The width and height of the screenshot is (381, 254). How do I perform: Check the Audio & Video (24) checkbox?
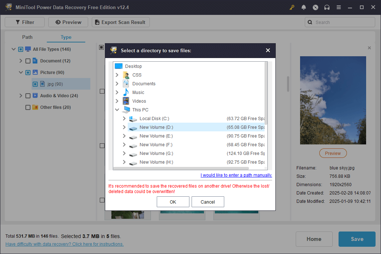tap(28, 96)
